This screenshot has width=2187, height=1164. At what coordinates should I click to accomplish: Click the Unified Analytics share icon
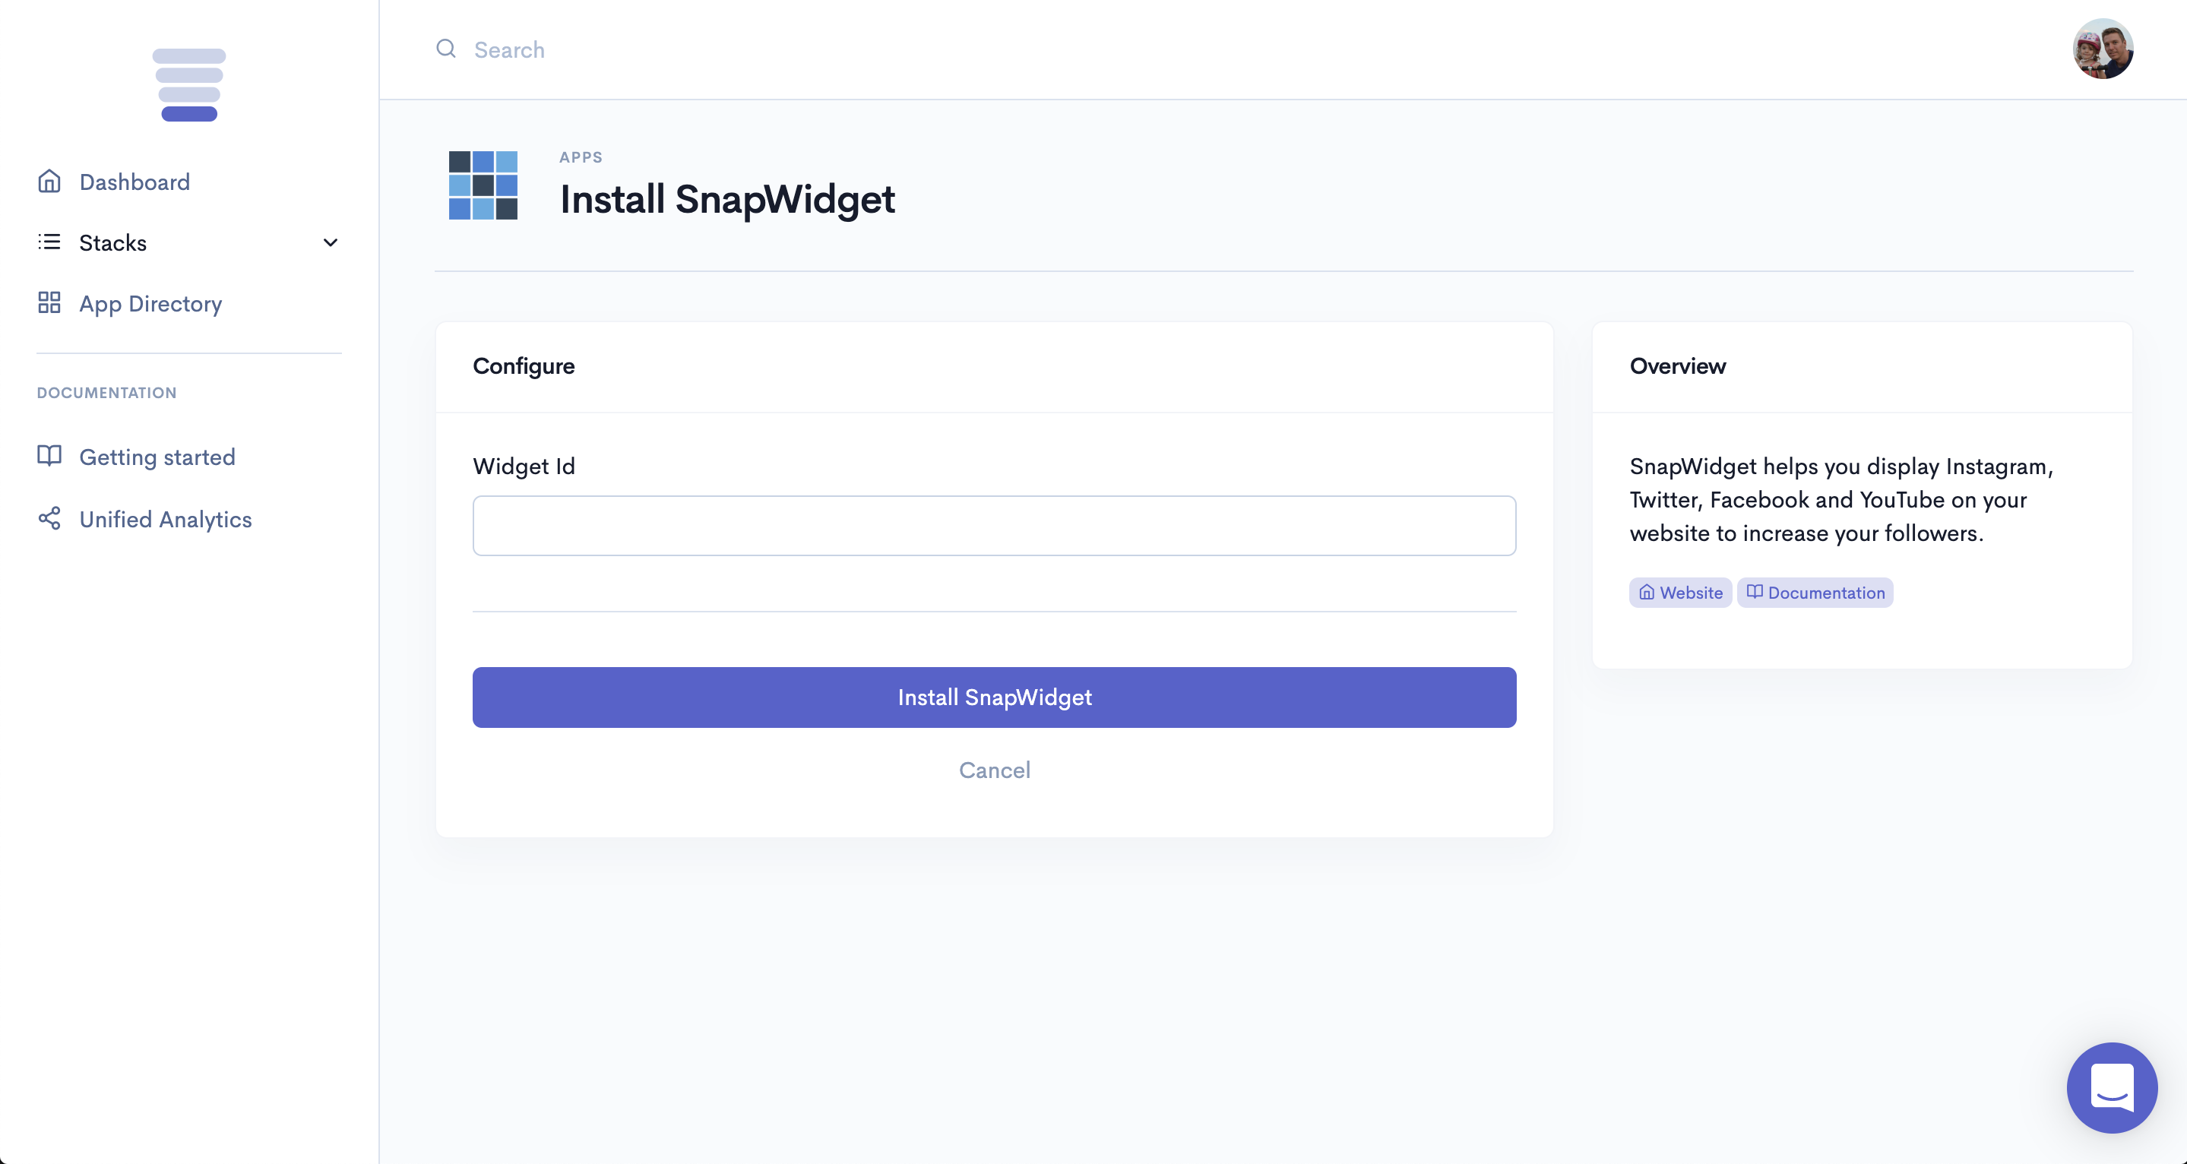[49, 519]
